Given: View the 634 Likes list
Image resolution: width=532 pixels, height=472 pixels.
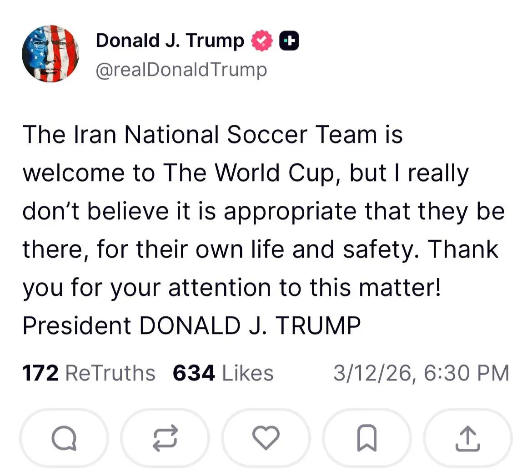Looking at the screenshot, I should pos(223,373).
